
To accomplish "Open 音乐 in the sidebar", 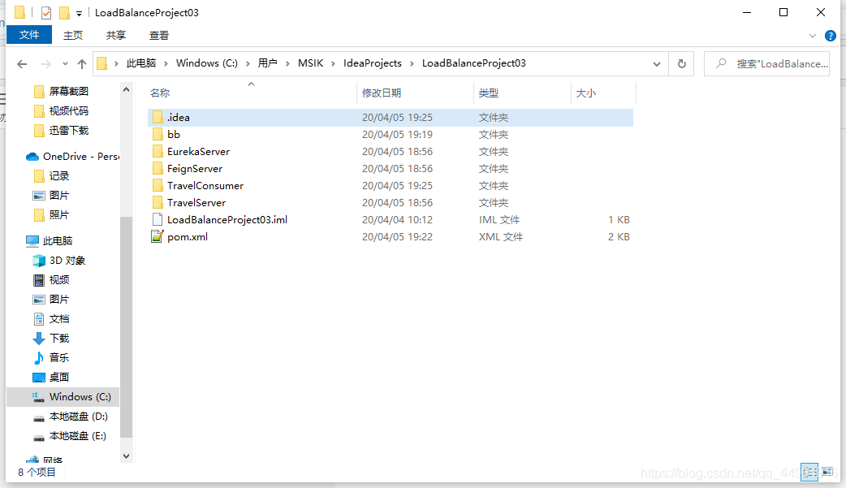I will tap(58, 357).
